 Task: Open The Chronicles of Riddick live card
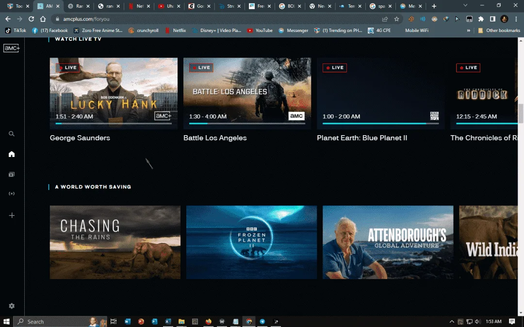(484, 93)
